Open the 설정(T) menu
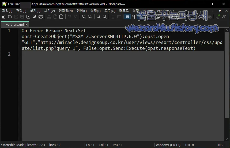Viewport: 230px width, 148px height. click(96, 11)
